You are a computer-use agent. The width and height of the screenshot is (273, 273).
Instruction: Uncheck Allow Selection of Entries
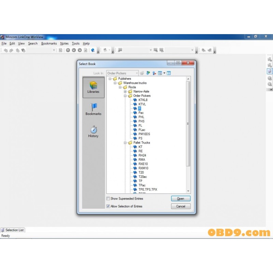[x=108, y=206]
